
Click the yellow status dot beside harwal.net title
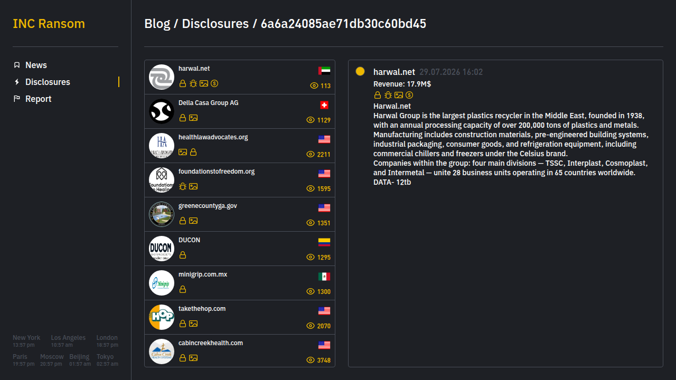pos(360,71)
